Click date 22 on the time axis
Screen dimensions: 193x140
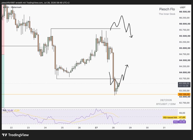click(11, 128)
